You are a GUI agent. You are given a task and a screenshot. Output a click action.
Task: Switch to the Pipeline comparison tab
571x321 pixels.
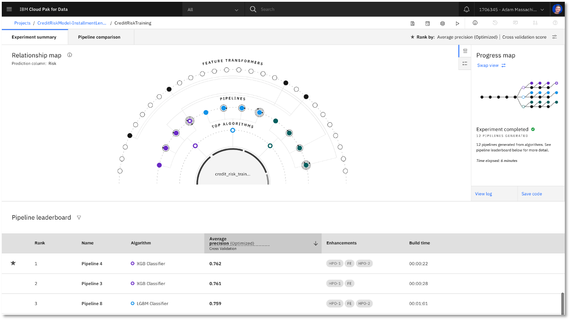[99, 37]
